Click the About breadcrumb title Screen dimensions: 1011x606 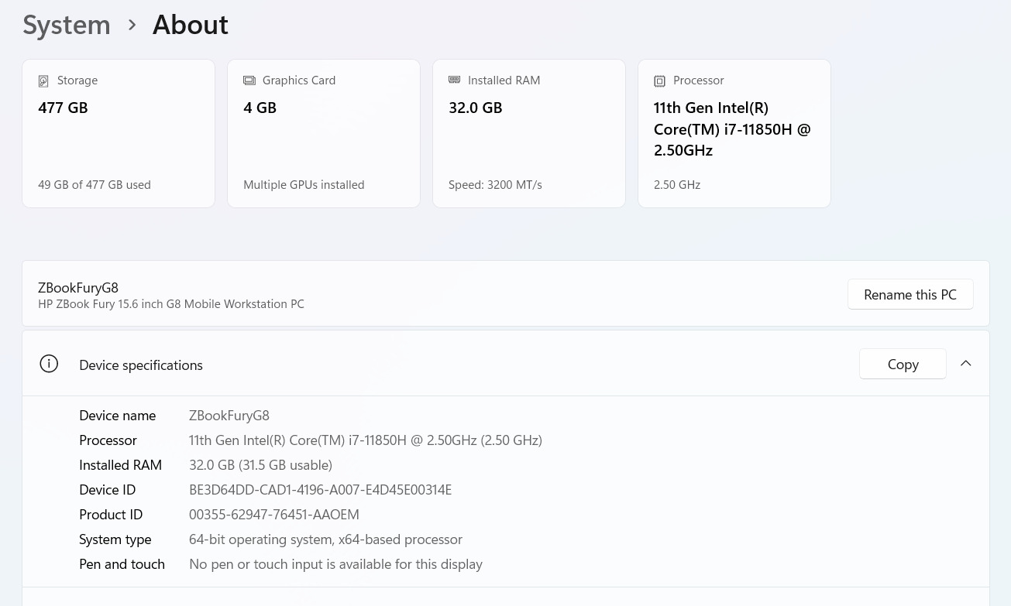point(190,25)
